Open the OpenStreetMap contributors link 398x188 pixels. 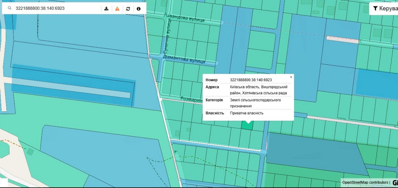(365, 182)
